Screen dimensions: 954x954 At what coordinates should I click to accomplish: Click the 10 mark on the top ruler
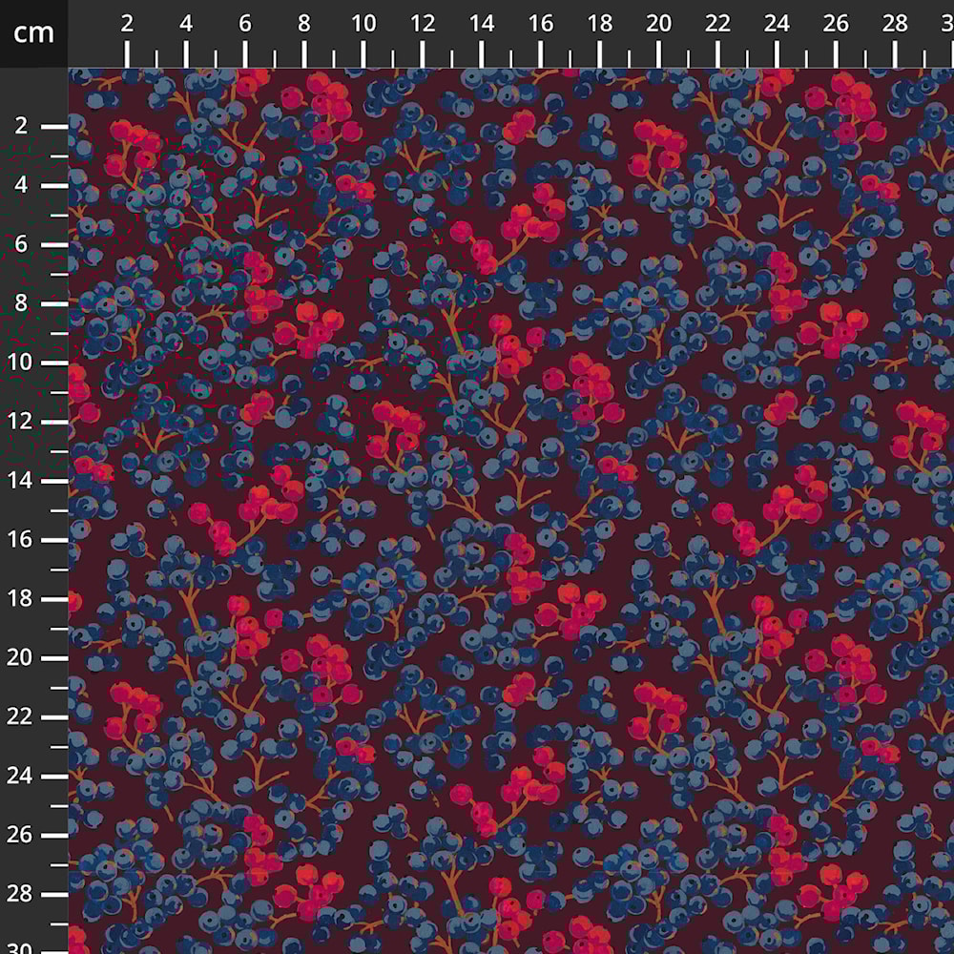pos(363,26)
